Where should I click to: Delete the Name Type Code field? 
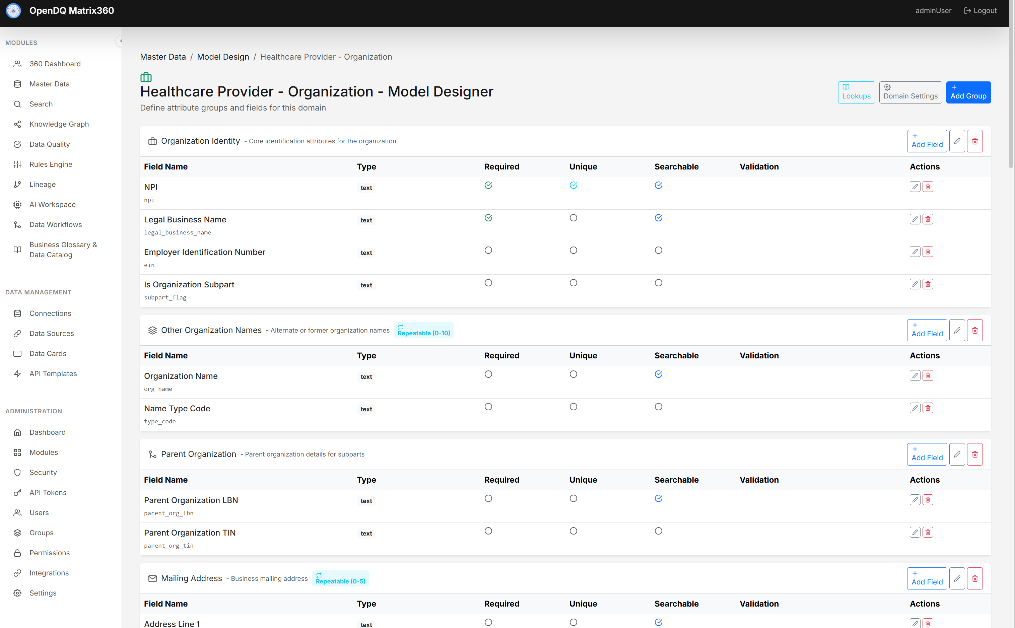(x=928, y=408)
